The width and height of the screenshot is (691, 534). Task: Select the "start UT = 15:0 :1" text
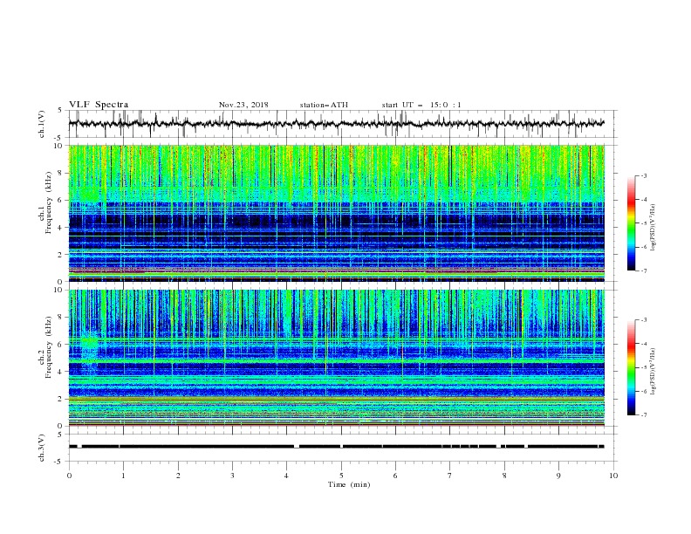[x=421, y=105]
